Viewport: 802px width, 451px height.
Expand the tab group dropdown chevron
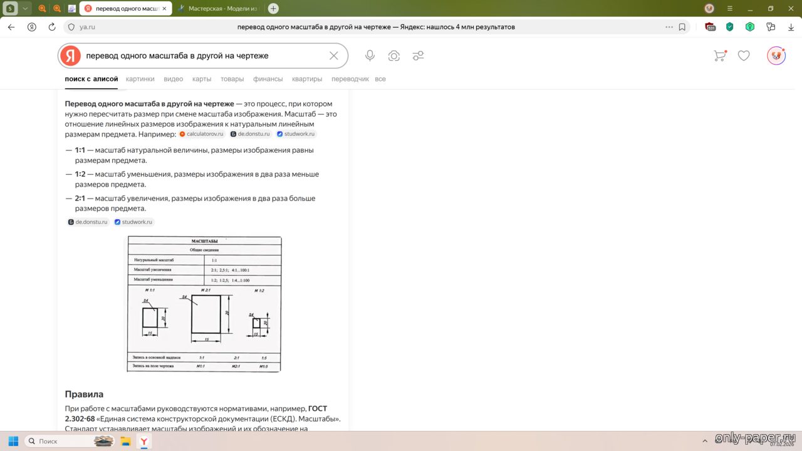click(x=25, y=9)
